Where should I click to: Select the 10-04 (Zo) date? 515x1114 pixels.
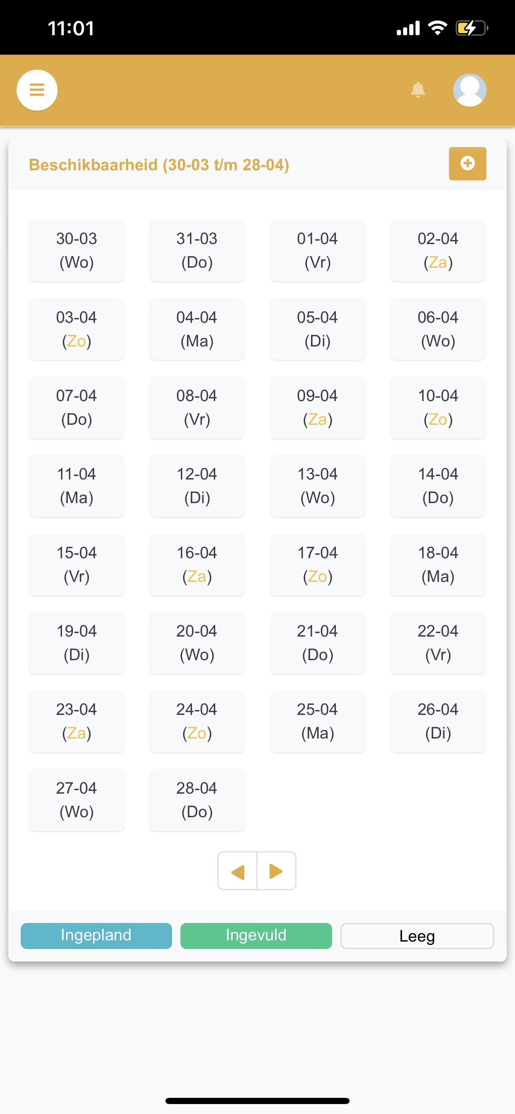[x=438, y=407]
